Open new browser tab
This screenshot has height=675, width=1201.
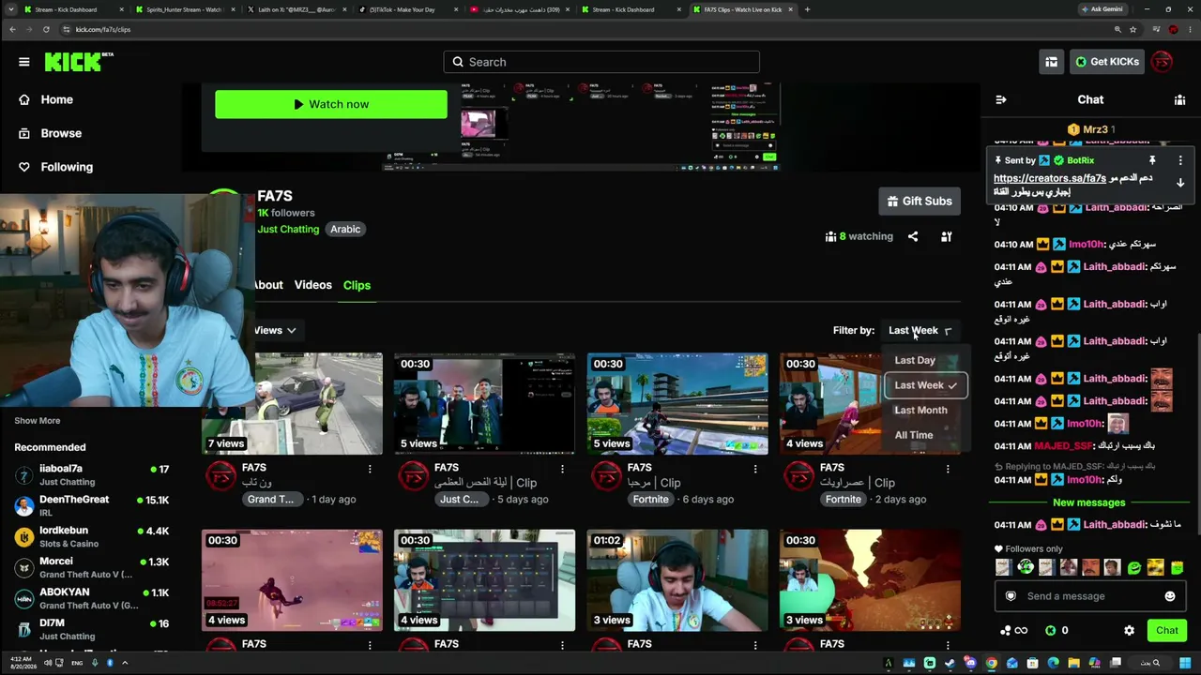(808, 9)
